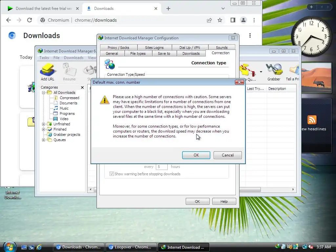
Task: Click the right arrow of IDM horizontal scrollbar
Action: (x=293, y=189)
